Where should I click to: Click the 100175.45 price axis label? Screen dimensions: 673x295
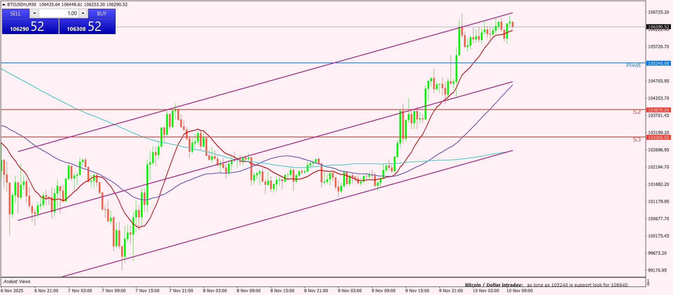point(659,236)
